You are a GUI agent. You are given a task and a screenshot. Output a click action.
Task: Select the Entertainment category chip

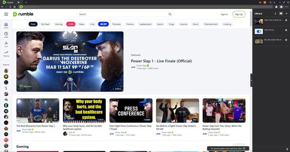click(x=211, y=24)
